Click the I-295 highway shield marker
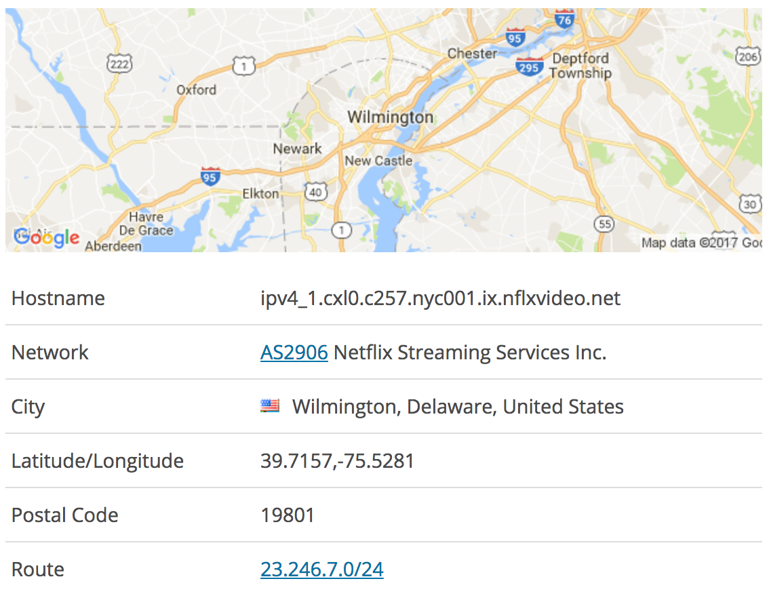Screen dimensions: 769x598 click(529, 67)
